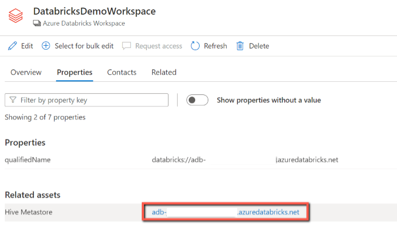This screenshot has height=232, width=397.
Task: Click the DatabricksDemoWorkspace title
Action: (94, 11)
